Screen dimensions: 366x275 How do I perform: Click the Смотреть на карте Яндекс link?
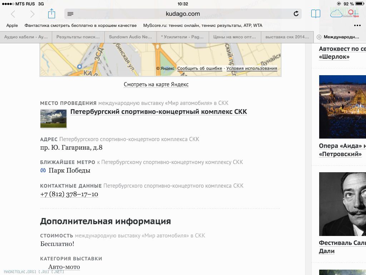point(156,85)
